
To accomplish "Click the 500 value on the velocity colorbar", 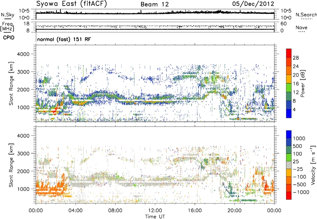I will point(298,146).
